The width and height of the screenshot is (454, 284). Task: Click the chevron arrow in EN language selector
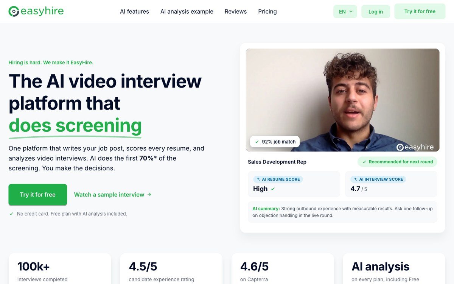click(351, 12)
